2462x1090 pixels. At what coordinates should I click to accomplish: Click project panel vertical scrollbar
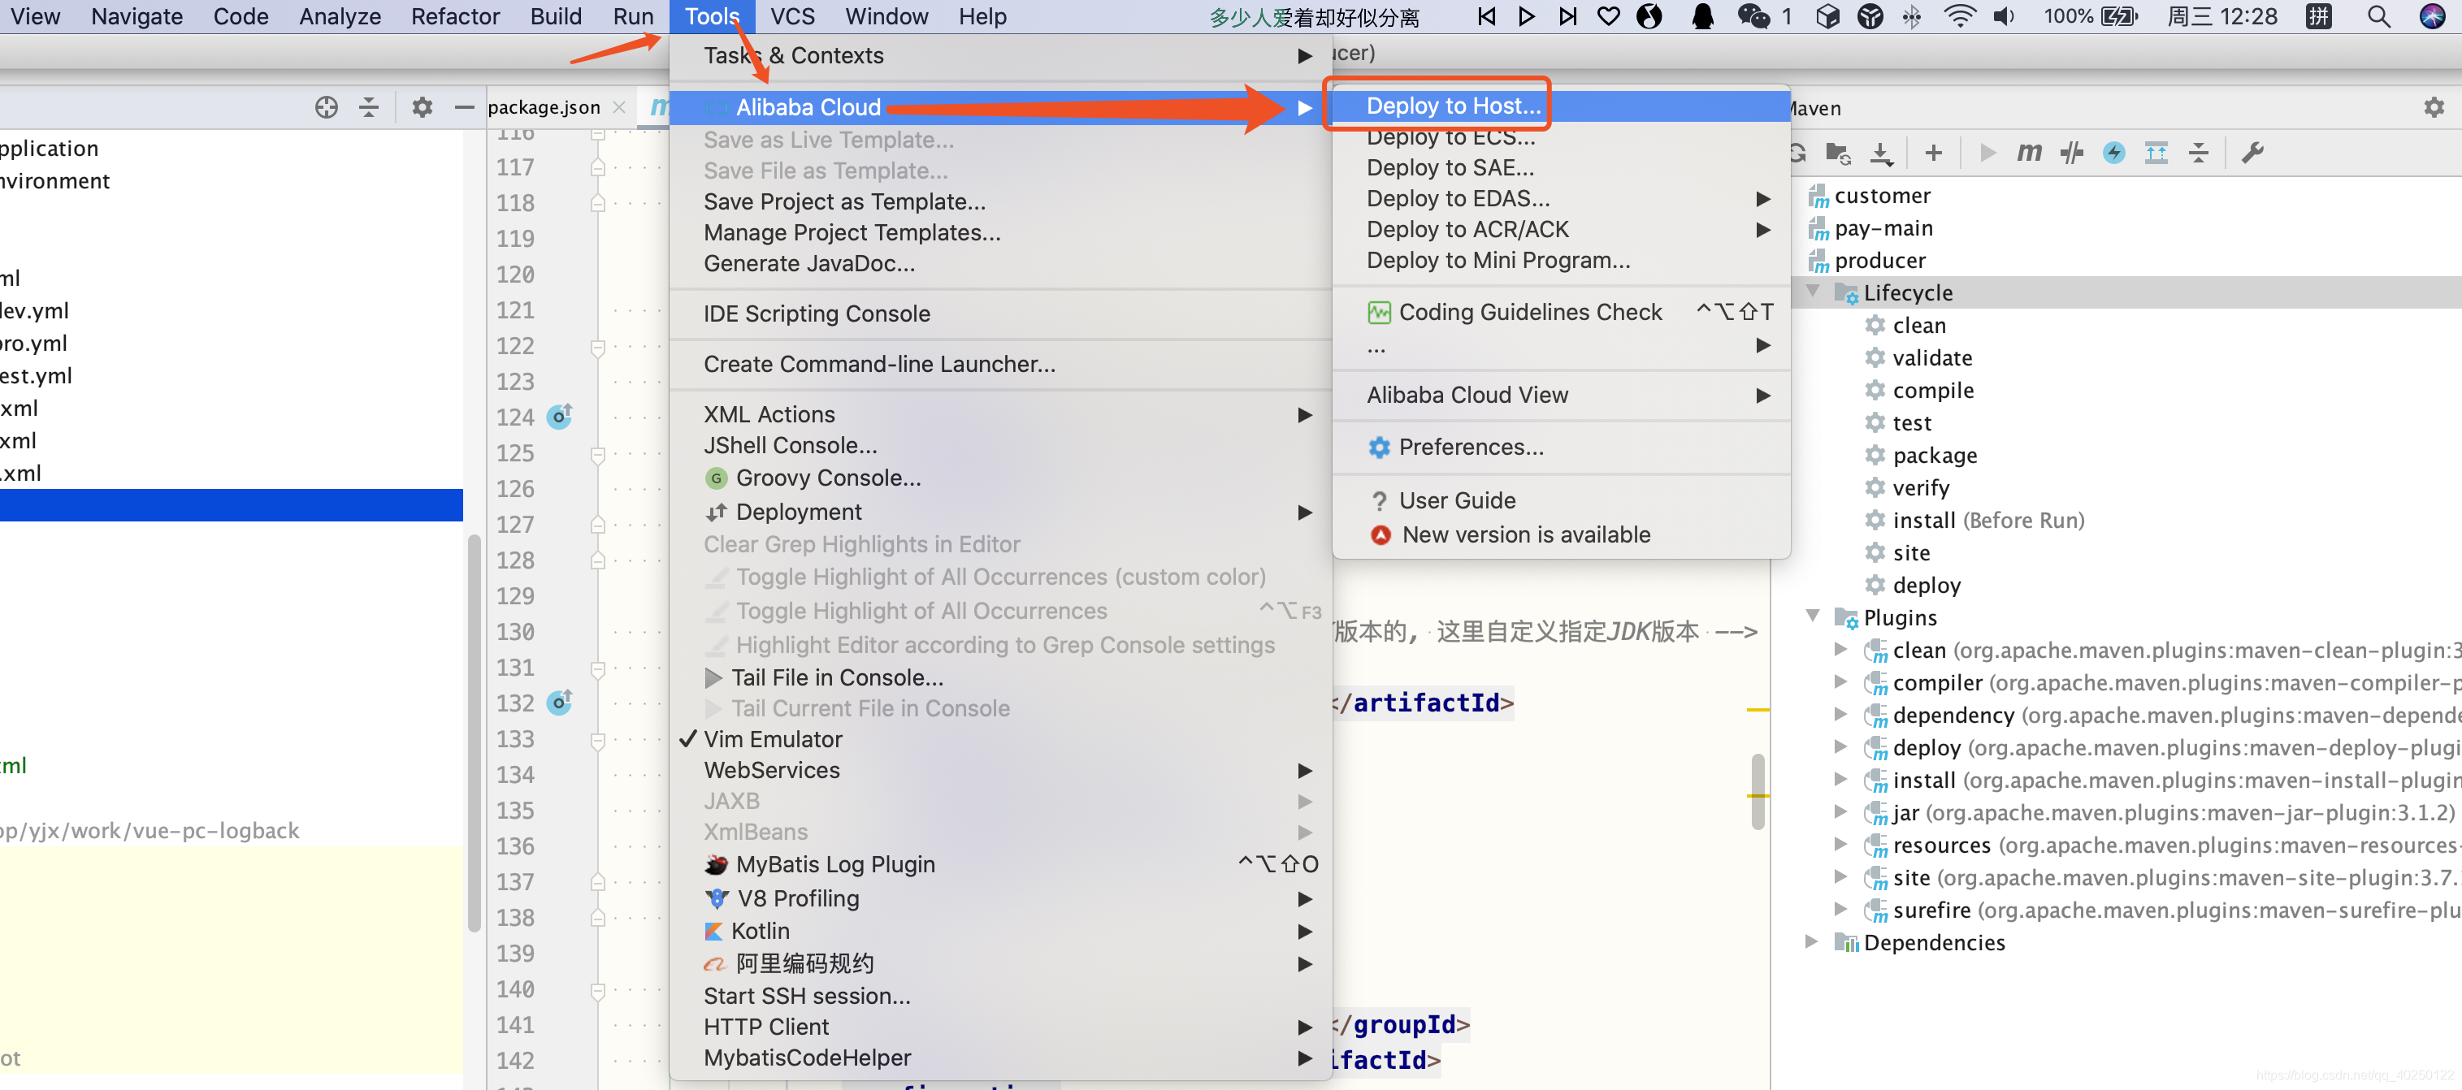(x=474, y=733)
